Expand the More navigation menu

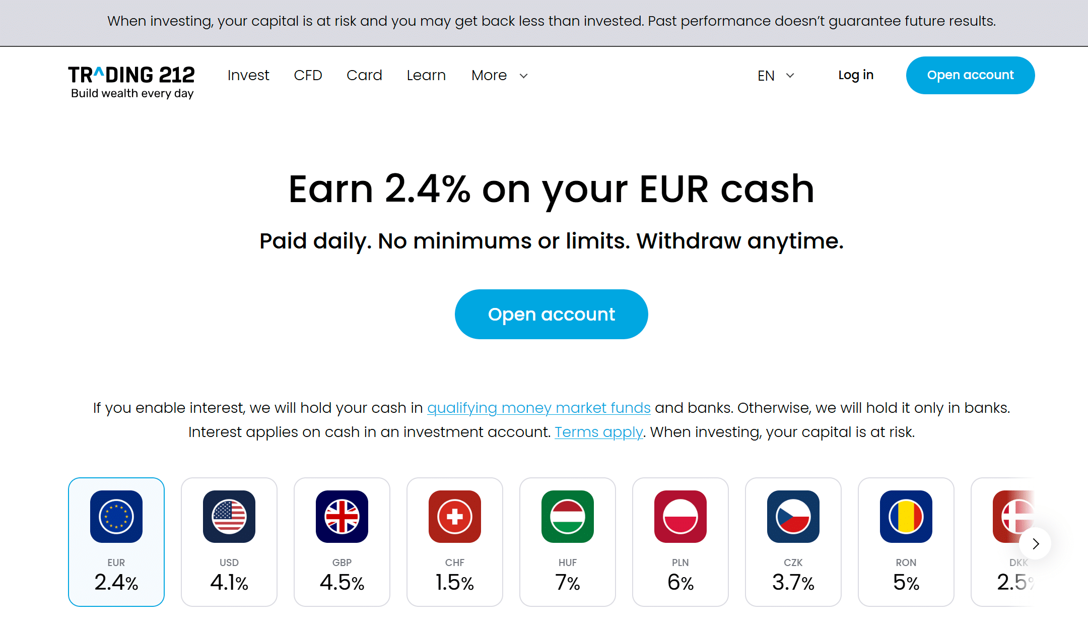point(500,76)
